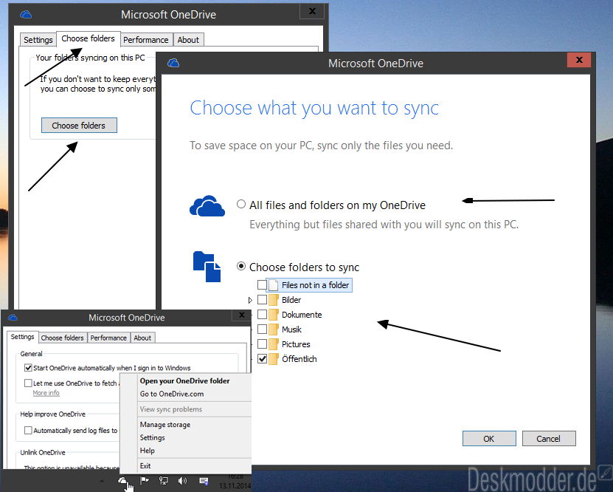The height and width of the screenshot is (492, 613).
Task: Check the Bilder folder checkbox
Action: tap(263, 300)
